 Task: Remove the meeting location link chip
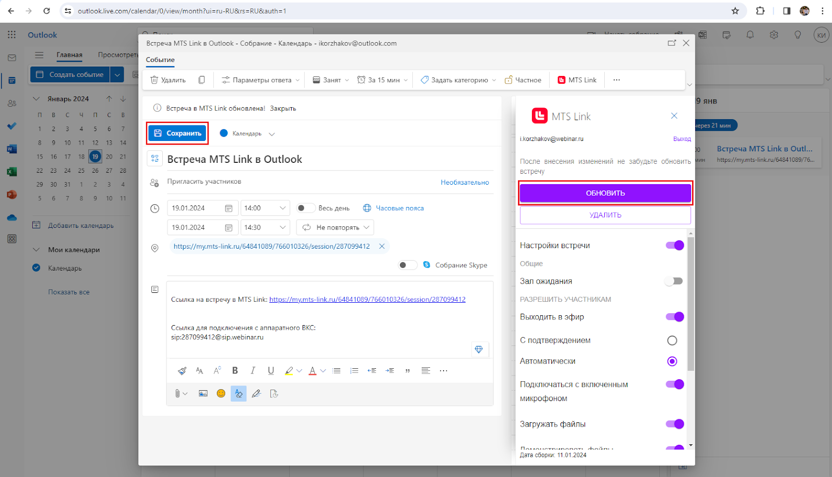[x=382, y=247]
